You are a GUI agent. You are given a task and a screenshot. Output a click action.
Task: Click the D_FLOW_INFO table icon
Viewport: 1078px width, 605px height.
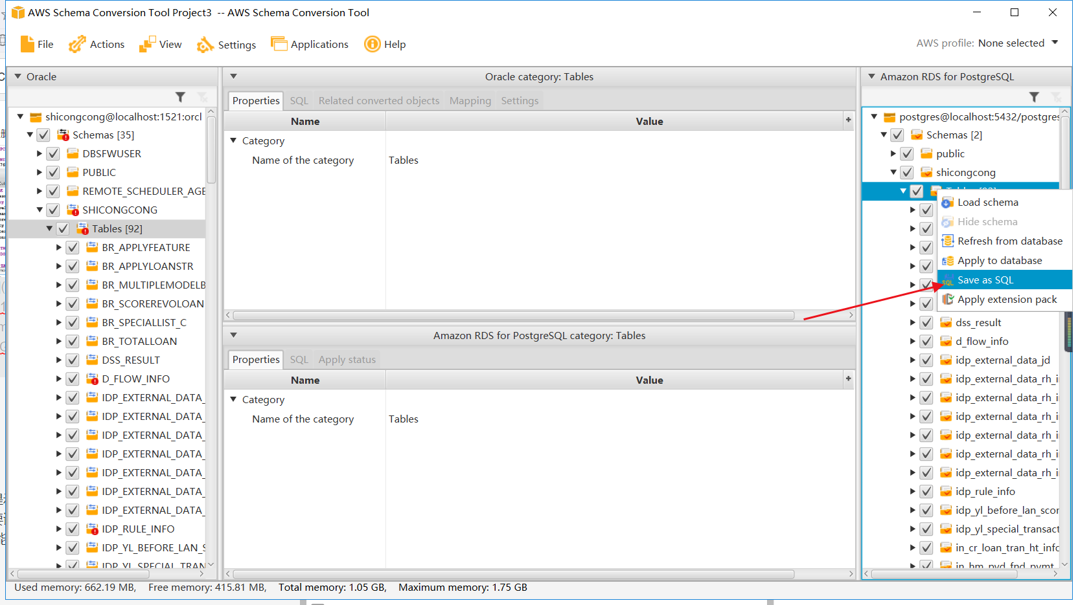pyautogui.click(x=93, y=379)
